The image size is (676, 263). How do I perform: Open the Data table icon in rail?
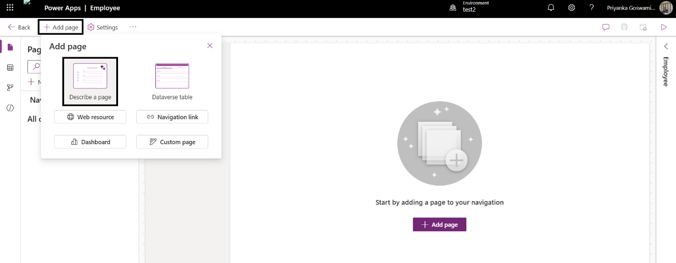click(x=10, y=67)
